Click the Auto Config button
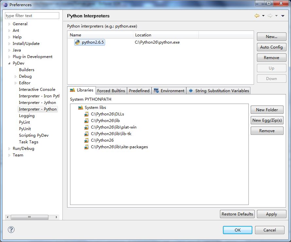 pyautogui.click(x=271, y=47)
